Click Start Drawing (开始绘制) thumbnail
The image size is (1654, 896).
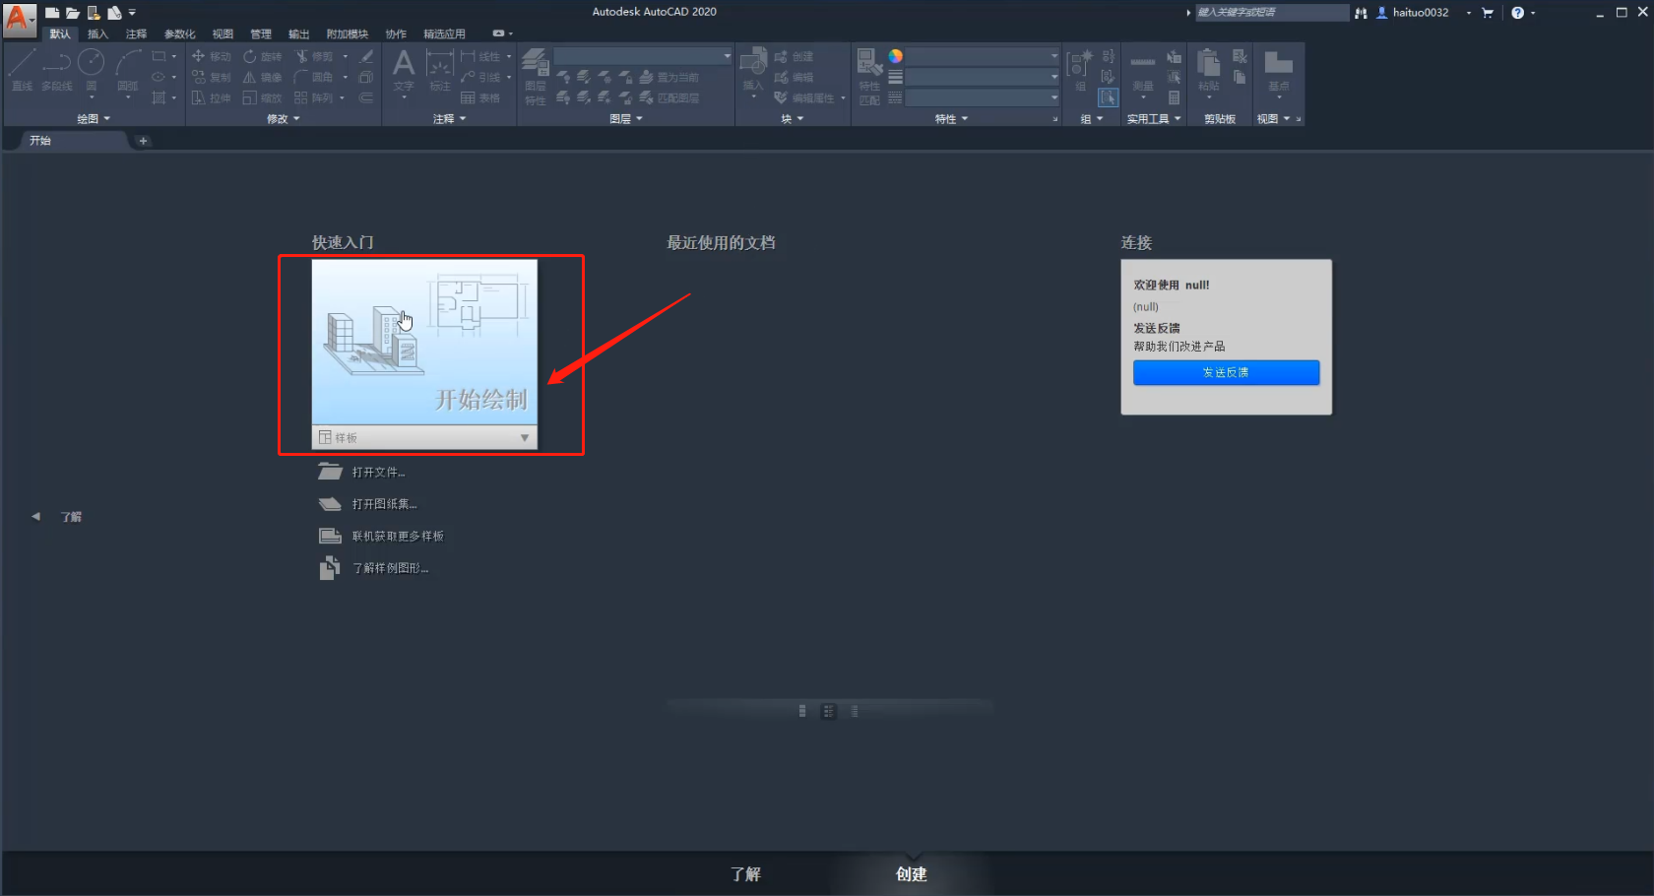tap(424, 342)
